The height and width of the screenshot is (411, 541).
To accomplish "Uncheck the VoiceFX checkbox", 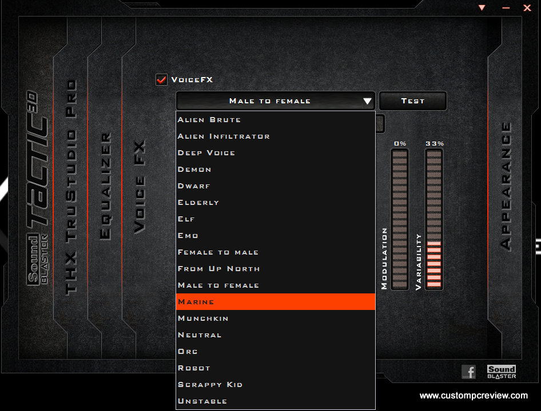I will point(161,79).
